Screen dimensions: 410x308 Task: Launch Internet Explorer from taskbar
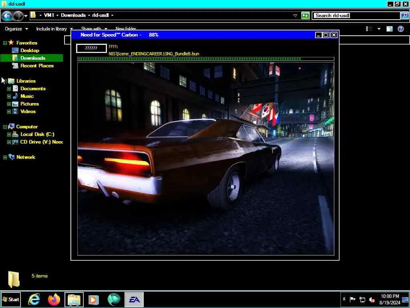pyautogui.click(x=34, y=299)
